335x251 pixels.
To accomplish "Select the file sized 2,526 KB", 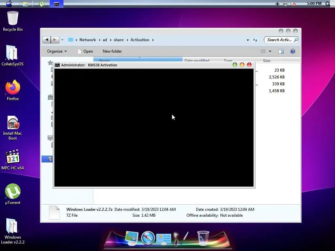I will 277,77.
